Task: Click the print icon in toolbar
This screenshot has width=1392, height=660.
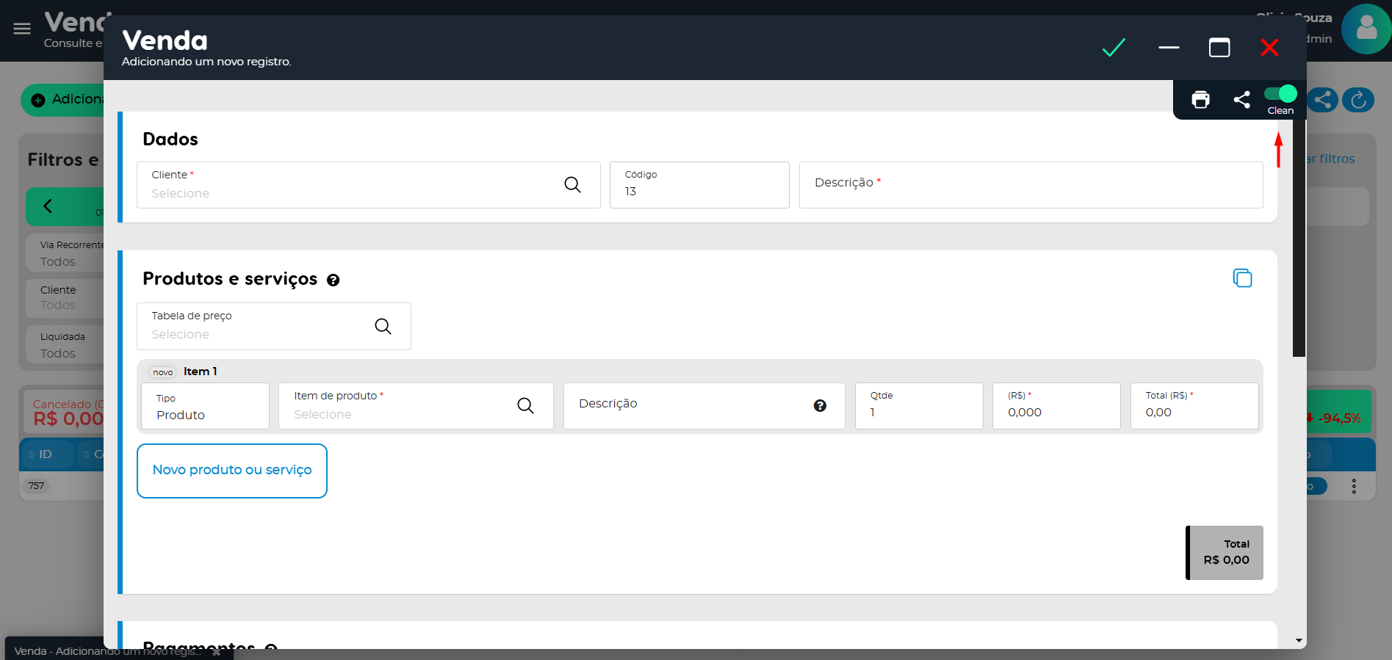Action: point(1200,100)
